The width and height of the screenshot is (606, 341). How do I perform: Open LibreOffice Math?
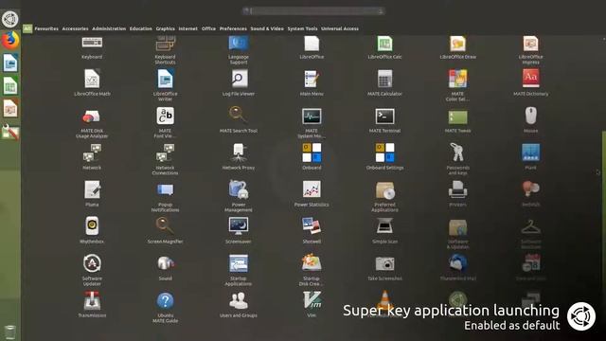pyautogui.click(x=92, y=82)
